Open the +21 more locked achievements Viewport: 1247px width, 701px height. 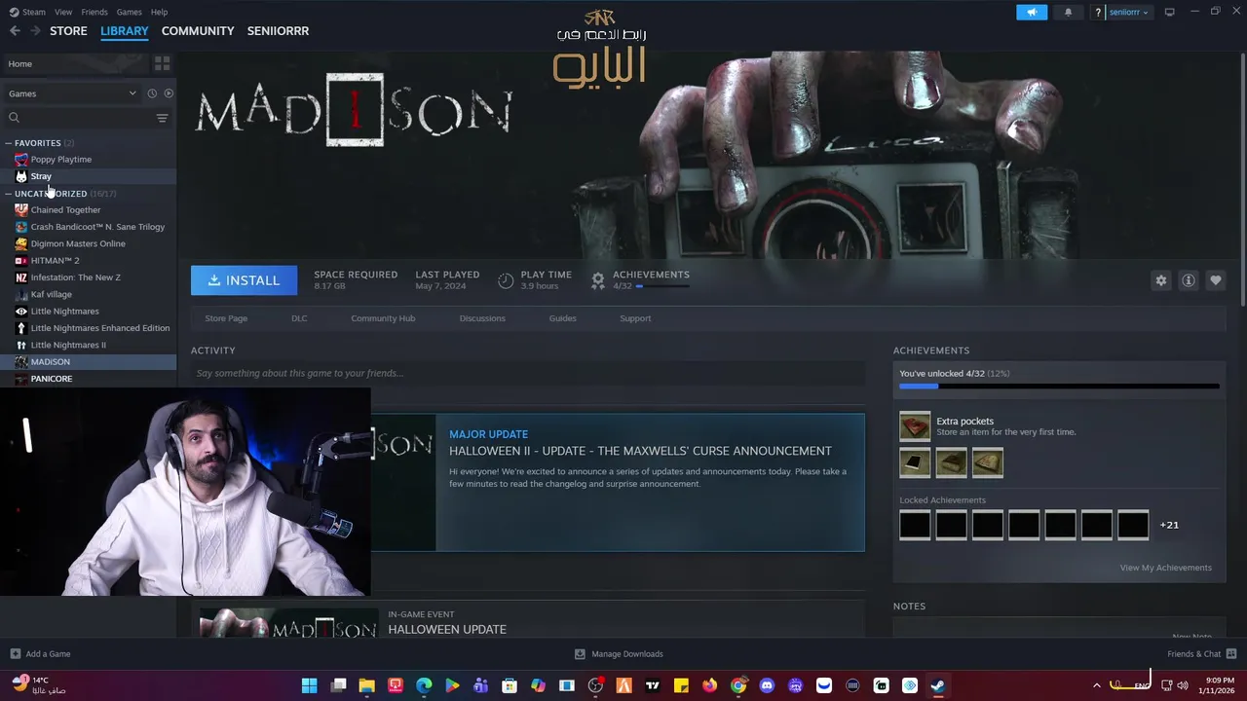(1169, 525)
